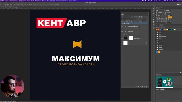The width and height of the screenshot is (182, 102).
Task: Open the anti-aliasing dropdown in Character panel
Action: coord(169,23)
